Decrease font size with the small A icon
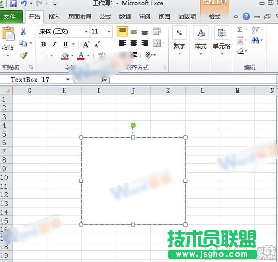 pyautogui.click(x=97, y=44)
